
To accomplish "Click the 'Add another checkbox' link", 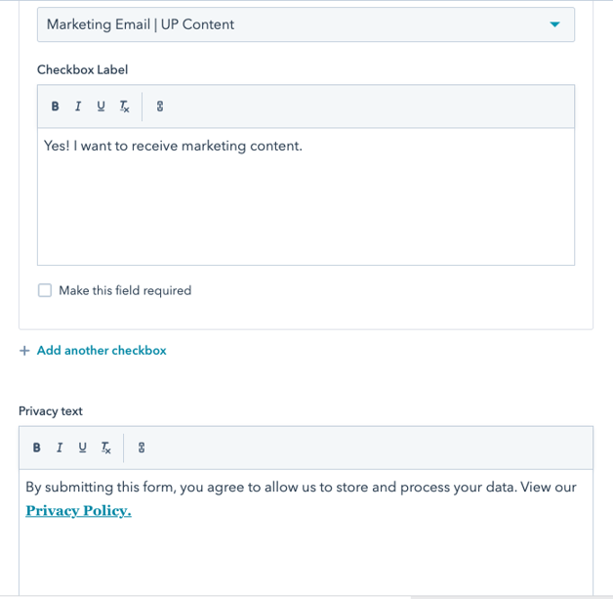I will click(102, 350).
